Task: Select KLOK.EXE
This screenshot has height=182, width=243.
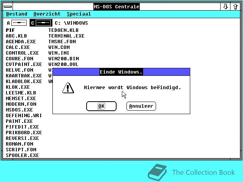Action: [x=18, y=87]
